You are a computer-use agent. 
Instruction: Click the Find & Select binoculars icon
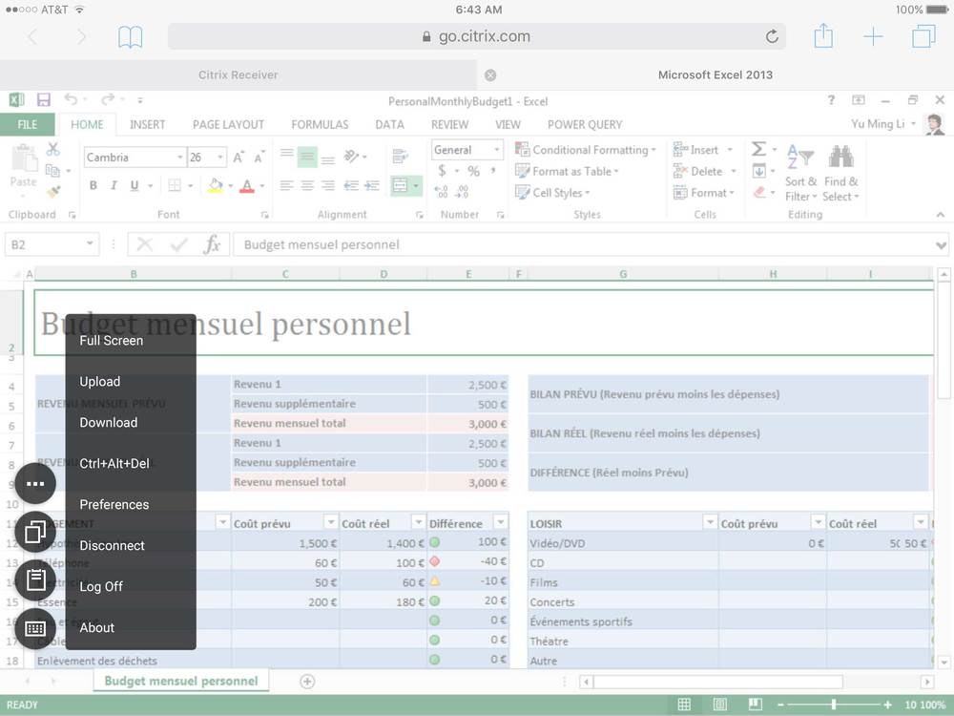coord(840,156)
